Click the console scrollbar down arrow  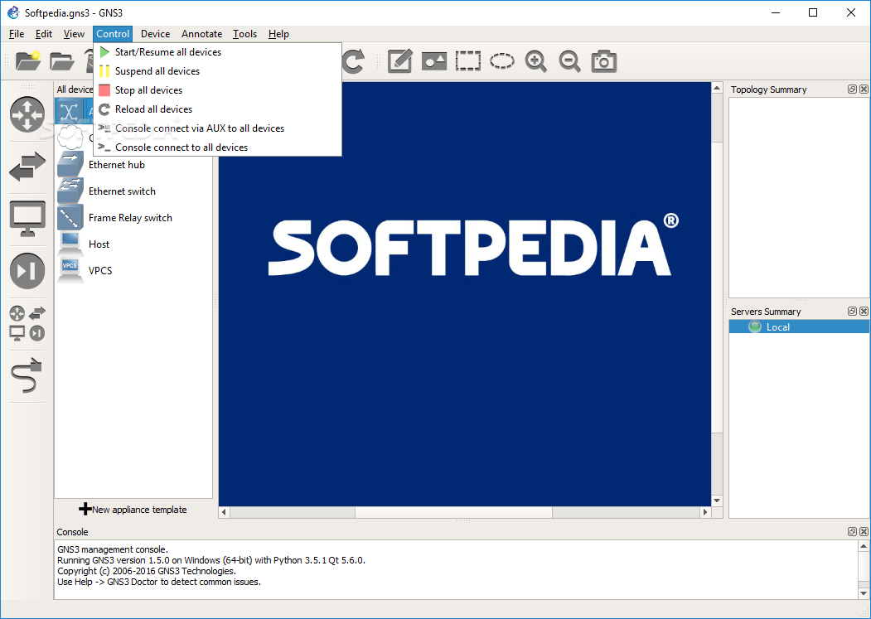(864, 592)
